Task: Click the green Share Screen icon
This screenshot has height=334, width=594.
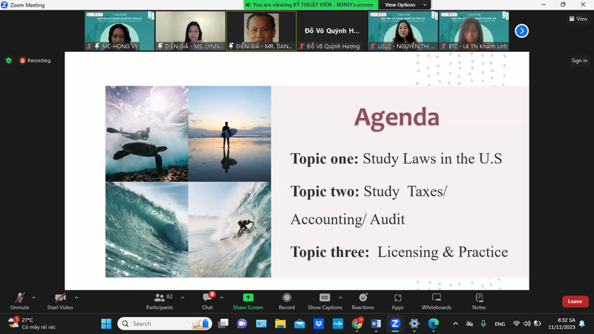Action: 248,298
